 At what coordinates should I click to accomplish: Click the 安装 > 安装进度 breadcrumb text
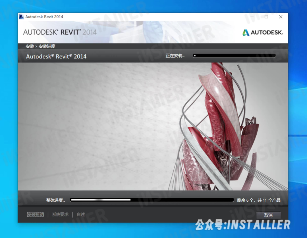(41, 46)
